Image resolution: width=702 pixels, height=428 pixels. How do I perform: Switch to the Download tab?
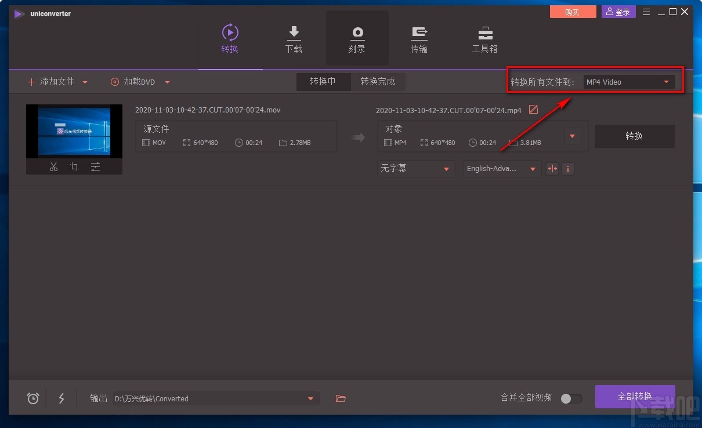point(294,39)
